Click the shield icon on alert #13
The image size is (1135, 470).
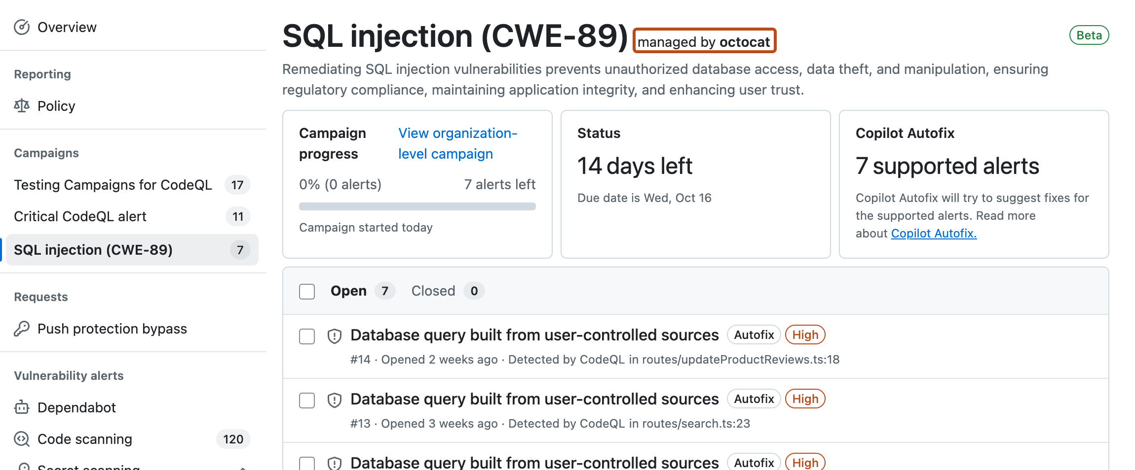334,400
